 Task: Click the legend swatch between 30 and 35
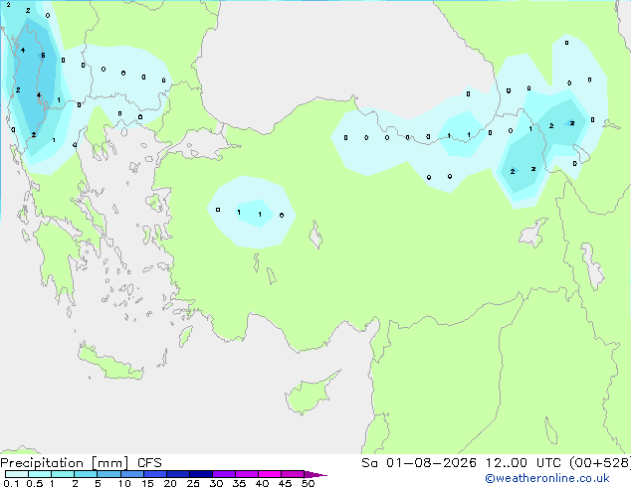224,474
